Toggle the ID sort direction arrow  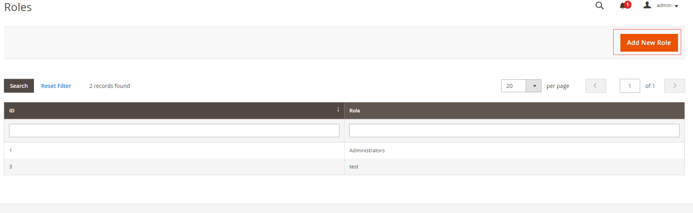(x=338, y=110)
